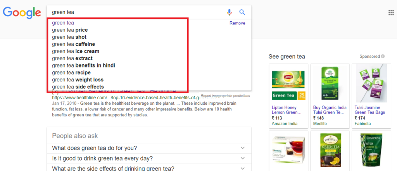Click the "See green tea" heading

click(x=287, y=57)
